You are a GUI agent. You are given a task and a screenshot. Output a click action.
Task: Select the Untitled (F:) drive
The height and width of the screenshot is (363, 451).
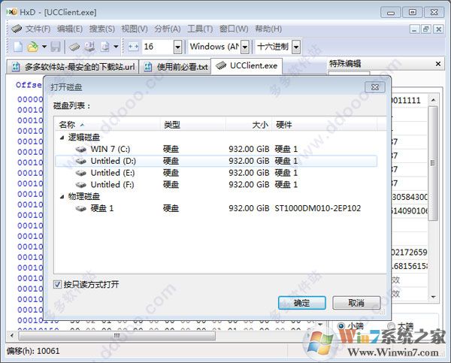click(216, 184)
